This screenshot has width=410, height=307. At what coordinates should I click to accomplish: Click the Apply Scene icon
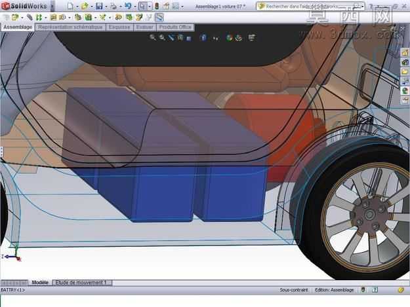tap(239, 38)
